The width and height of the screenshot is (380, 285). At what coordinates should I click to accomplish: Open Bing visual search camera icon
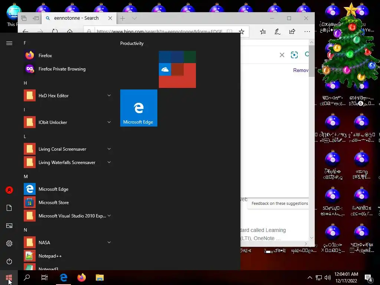pos(294,55)
